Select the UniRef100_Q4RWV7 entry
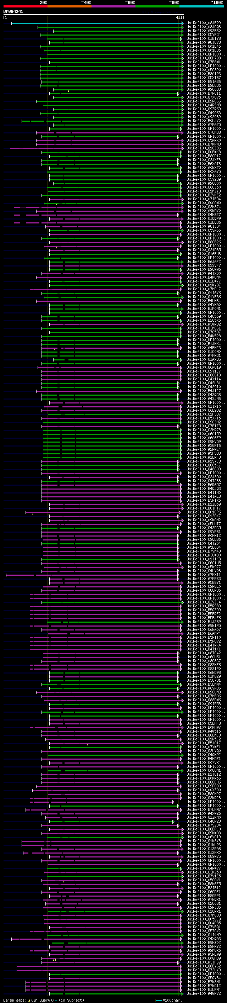Viewport: 227px width, 1003px height. (204, 868)
